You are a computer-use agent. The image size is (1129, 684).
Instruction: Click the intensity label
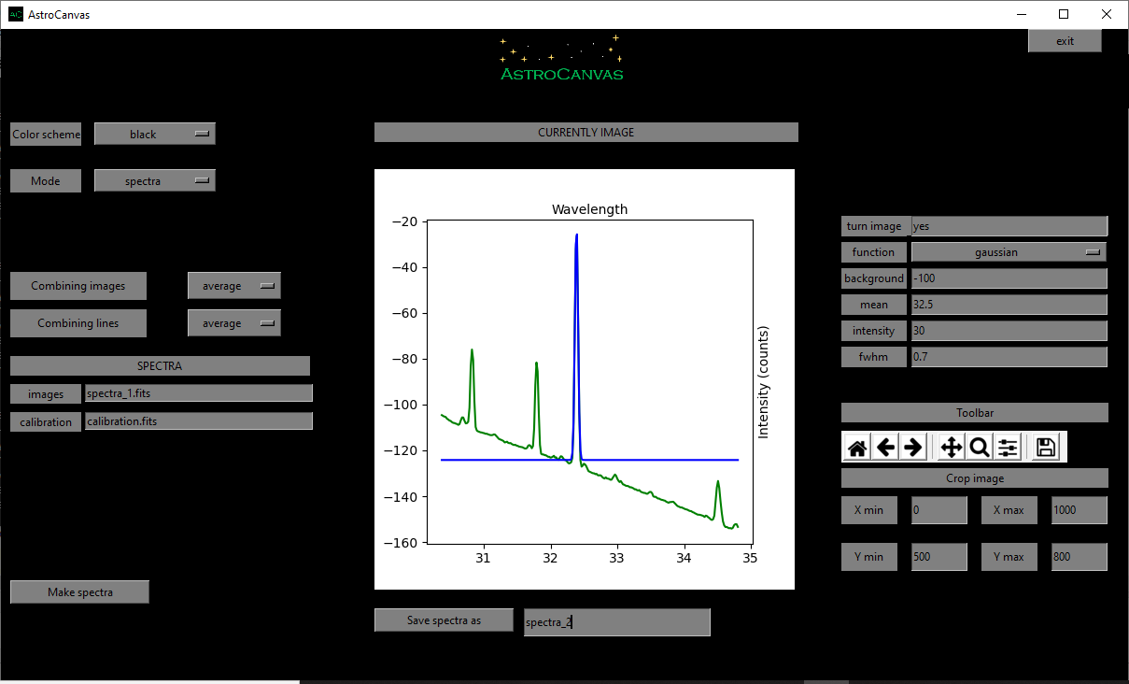(874, 330)
